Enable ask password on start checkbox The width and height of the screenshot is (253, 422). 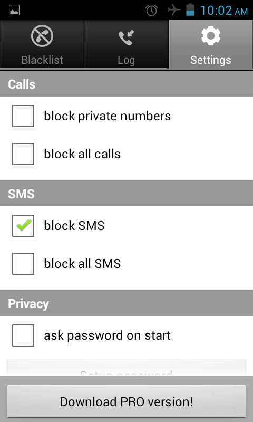(23, 335)
